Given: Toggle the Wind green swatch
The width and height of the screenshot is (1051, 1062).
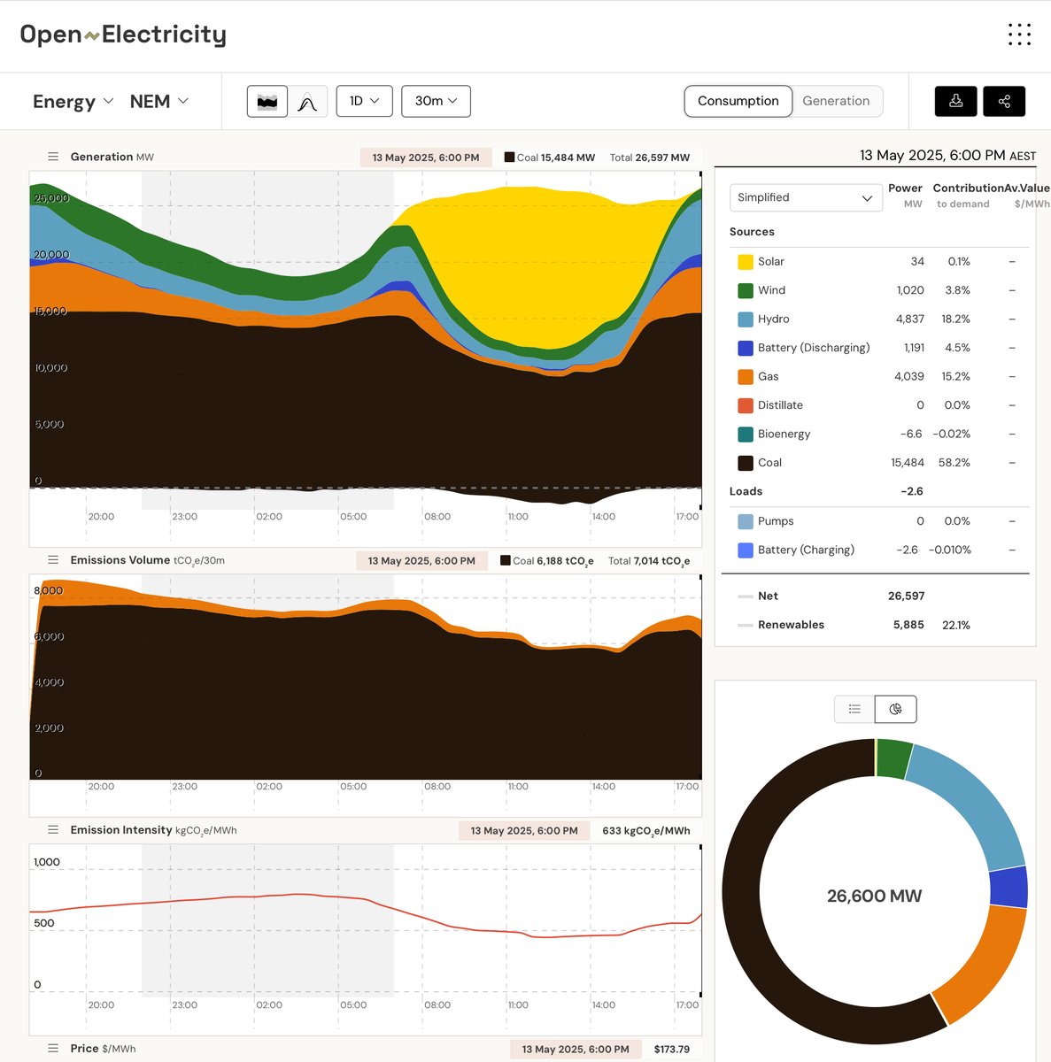Looking at the screenshot, I should tap(746, 290).
